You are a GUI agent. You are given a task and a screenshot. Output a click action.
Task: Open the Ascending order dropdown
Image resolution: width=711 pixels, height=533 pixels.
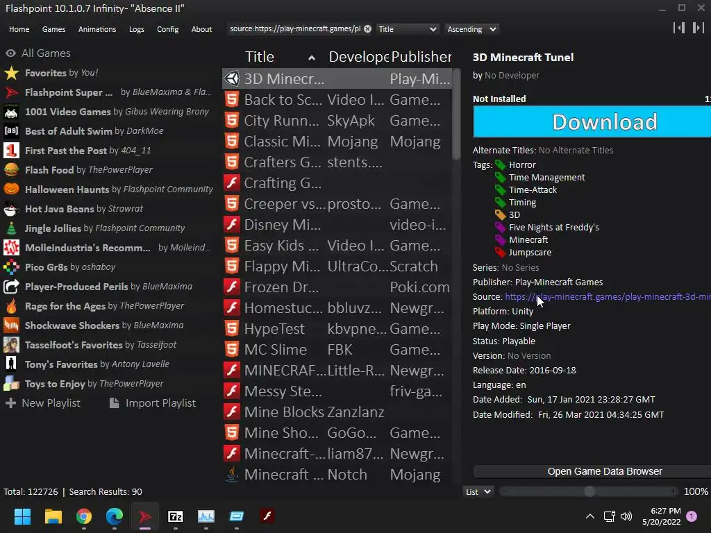471,29
